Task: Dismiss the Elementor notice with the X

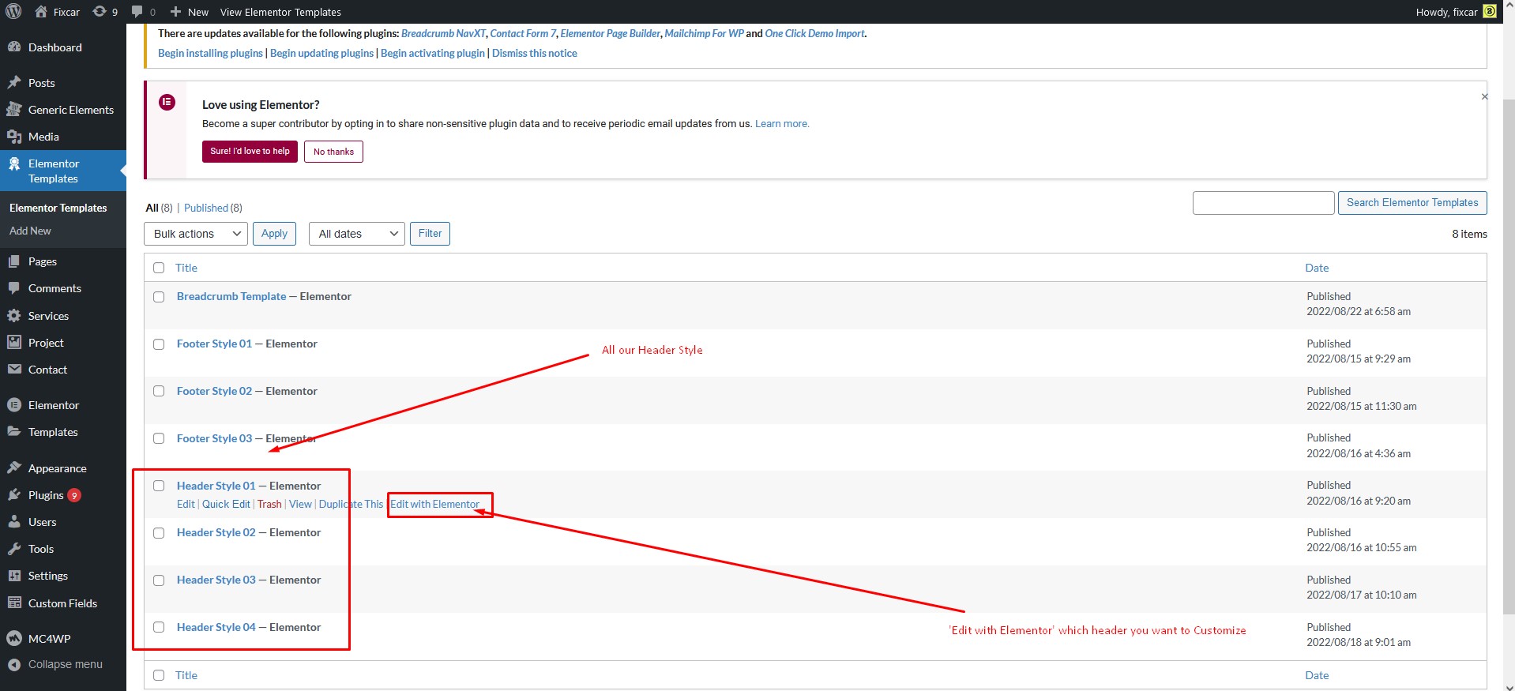Action: 1484,96
